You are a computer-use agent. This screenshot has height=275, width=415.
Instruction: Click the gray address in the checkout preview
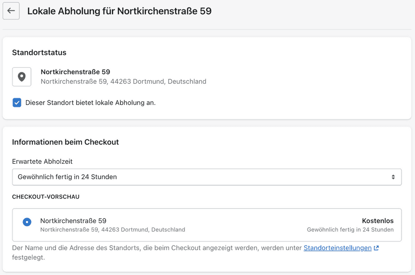point(112,230)
